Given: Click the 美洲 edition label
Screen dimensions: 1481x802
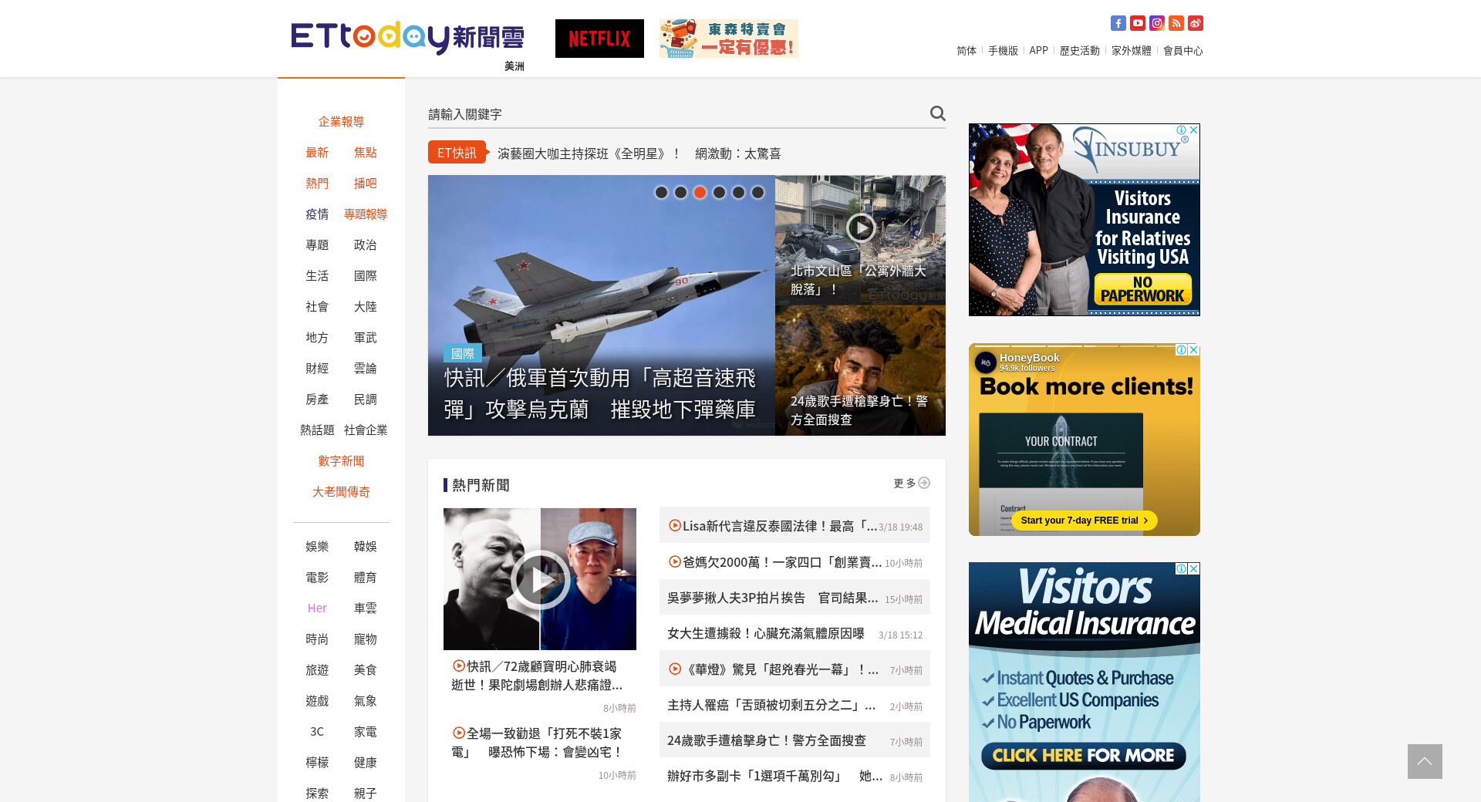Looking at the screenshot, I should 514,66.
